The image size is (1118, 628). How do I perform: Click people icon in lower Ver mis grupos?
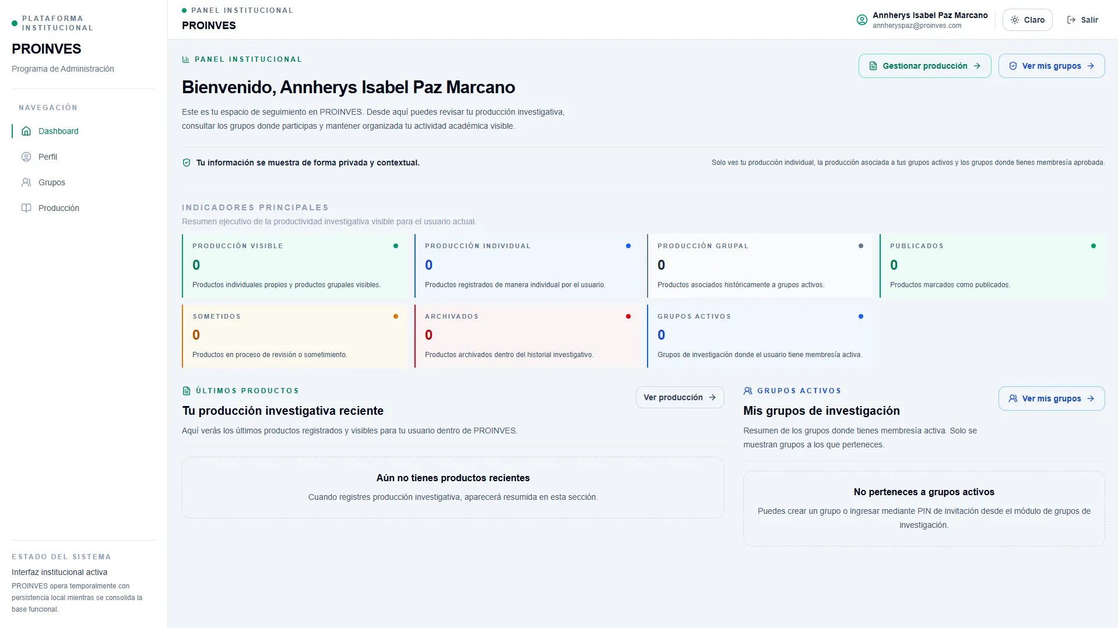pos(1013,398)
